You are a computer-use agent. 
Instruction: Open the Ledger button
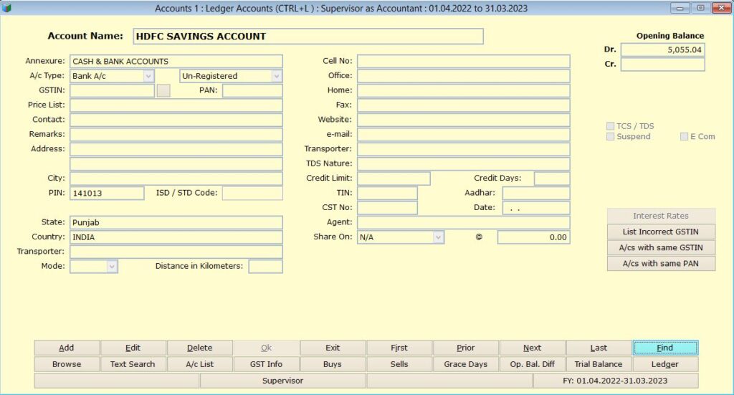(665, 364)
